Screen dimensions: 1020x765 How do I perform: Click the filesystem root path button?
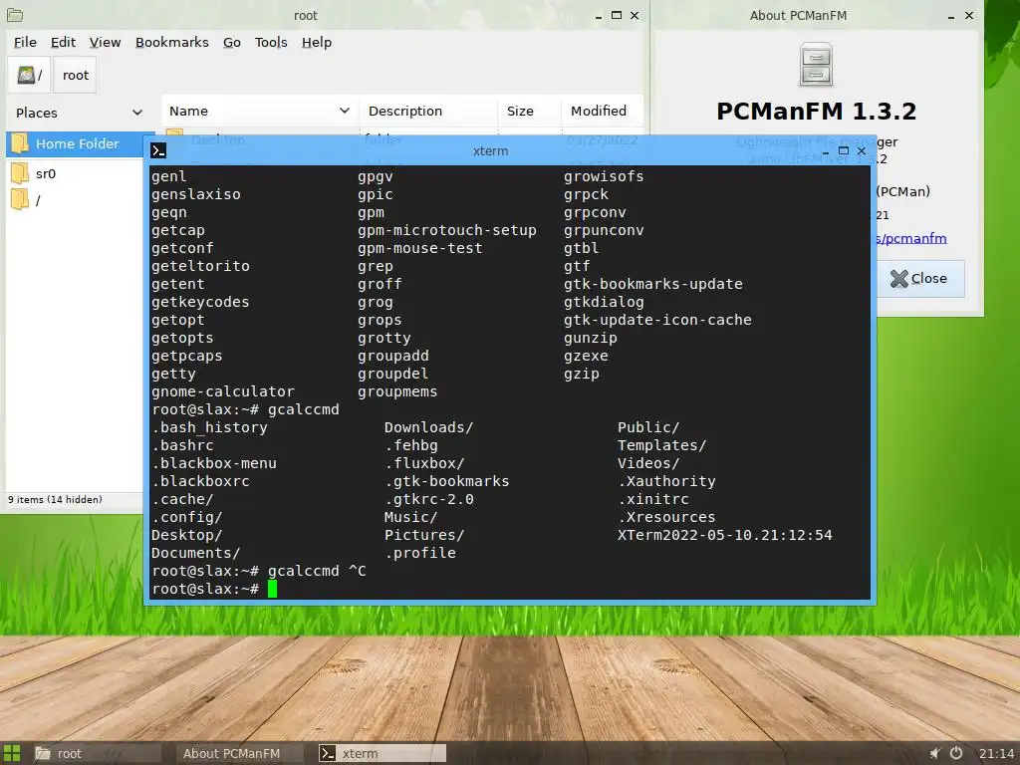point(29,75)
